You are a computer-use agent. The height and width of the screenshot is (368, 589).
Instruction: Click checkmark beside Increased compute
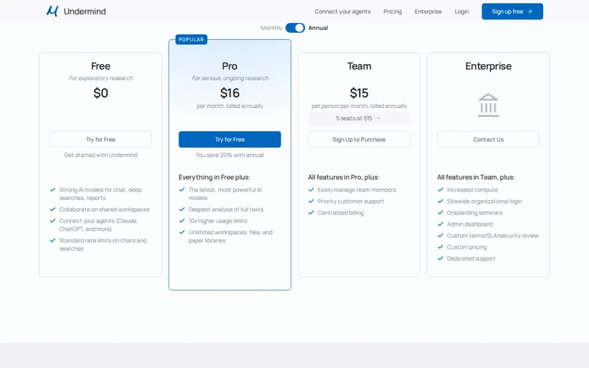pos(440,190)
